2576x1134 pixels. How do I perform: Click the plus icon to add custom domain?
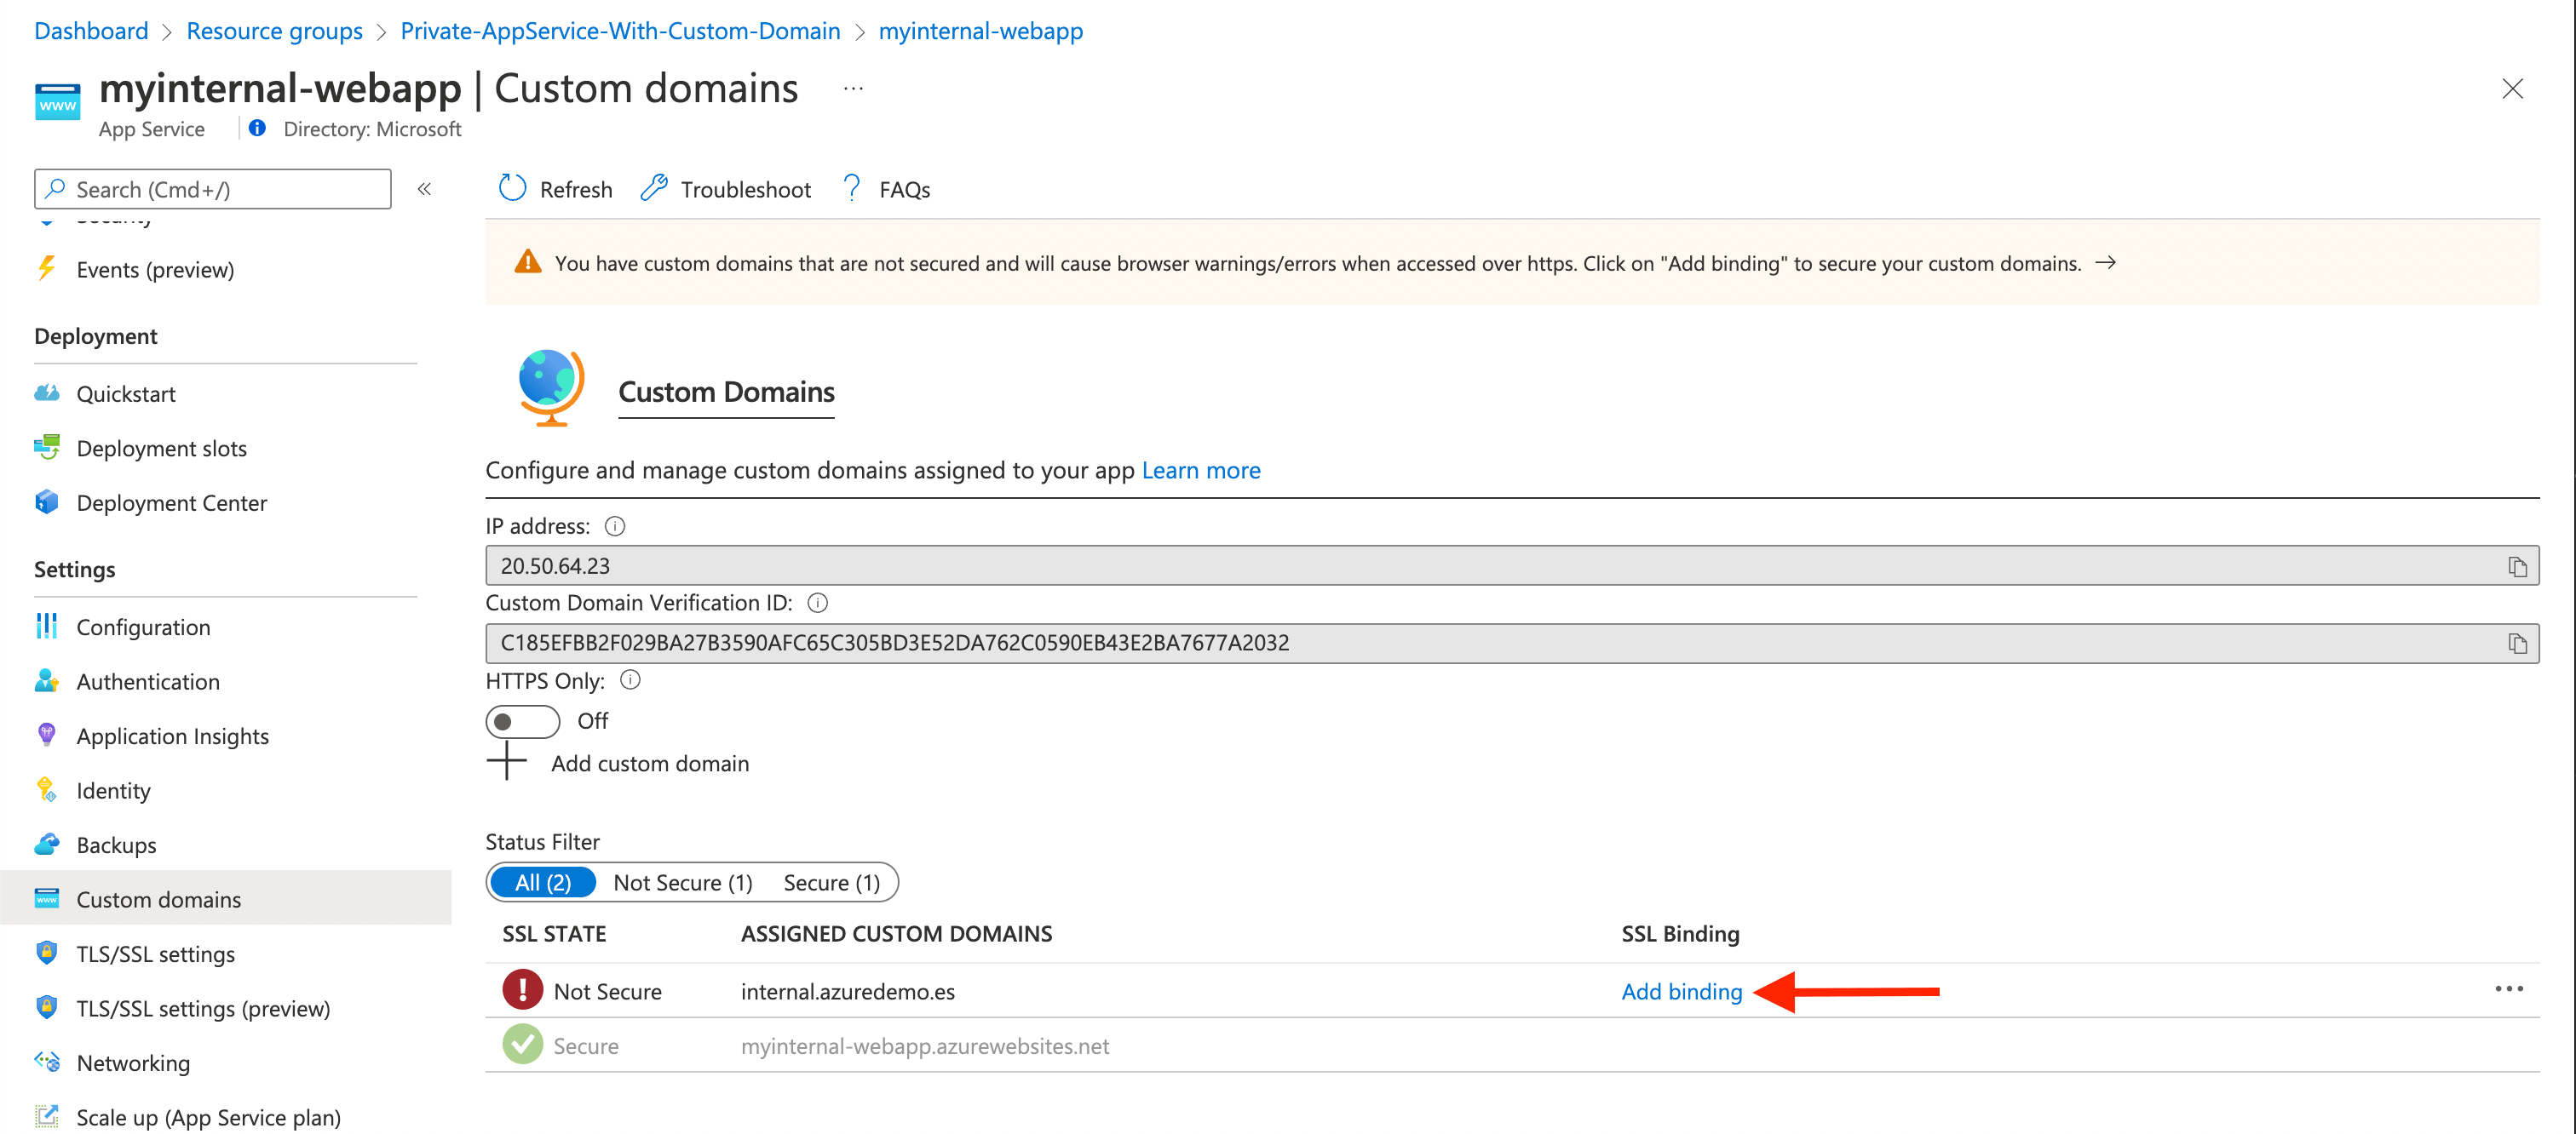pos(507,761)
